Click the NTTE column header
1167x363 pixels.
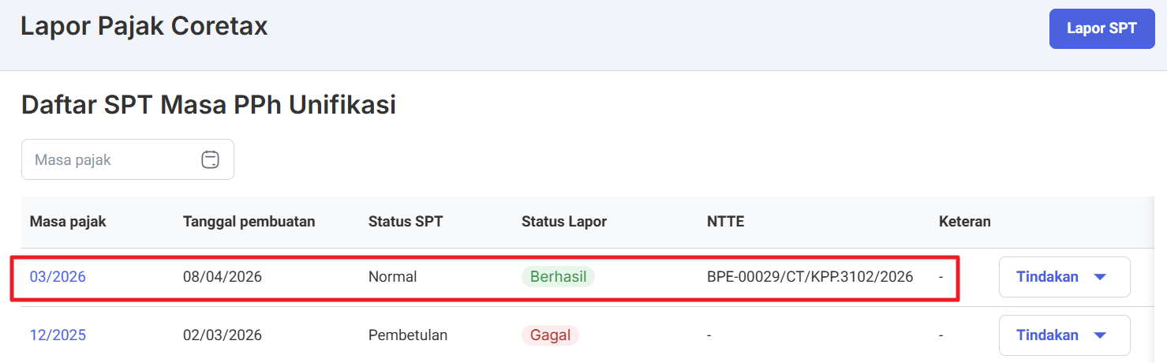pyautogui.click(x=725, y=222)
